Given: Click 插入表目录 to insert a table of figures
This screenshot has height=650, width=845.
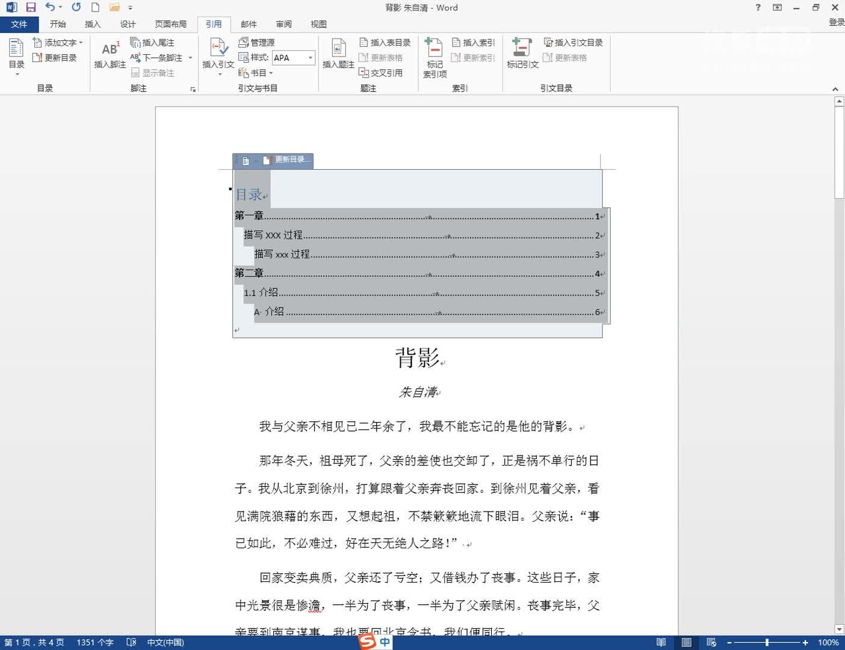Looking at the screenshot, I should [x=385, y=42].
